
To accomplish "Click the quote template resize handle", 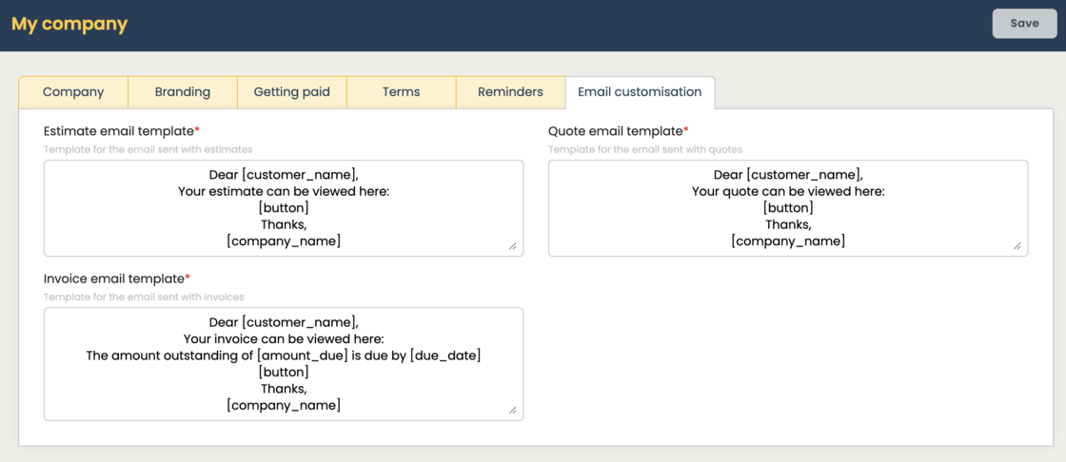I will (1017, 246).
